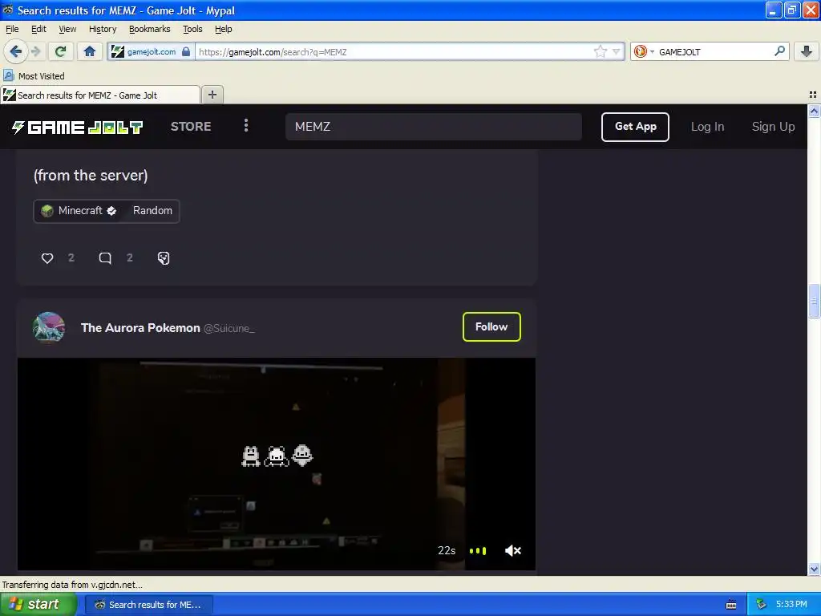Open the View menu
The height and width of the screenshot is (616, 821).
[x=67, y=29]
